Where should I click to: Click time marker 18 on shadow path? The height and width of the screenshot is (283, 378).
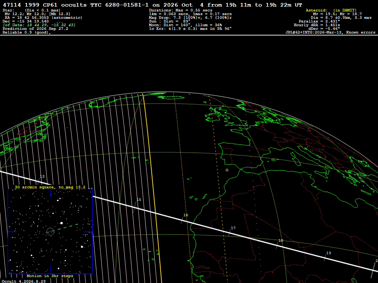tap(281, 240)
